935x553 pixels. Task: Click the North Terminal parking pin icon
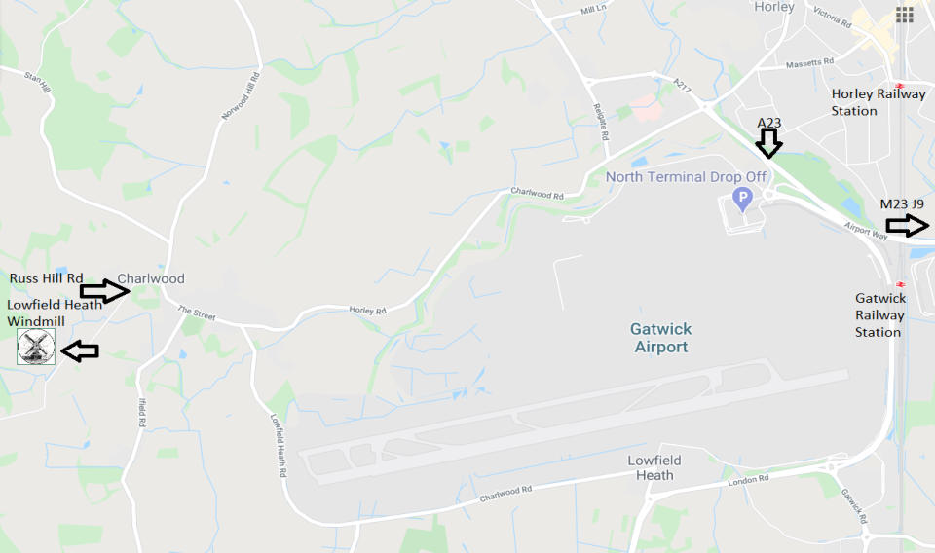point(742,199)
